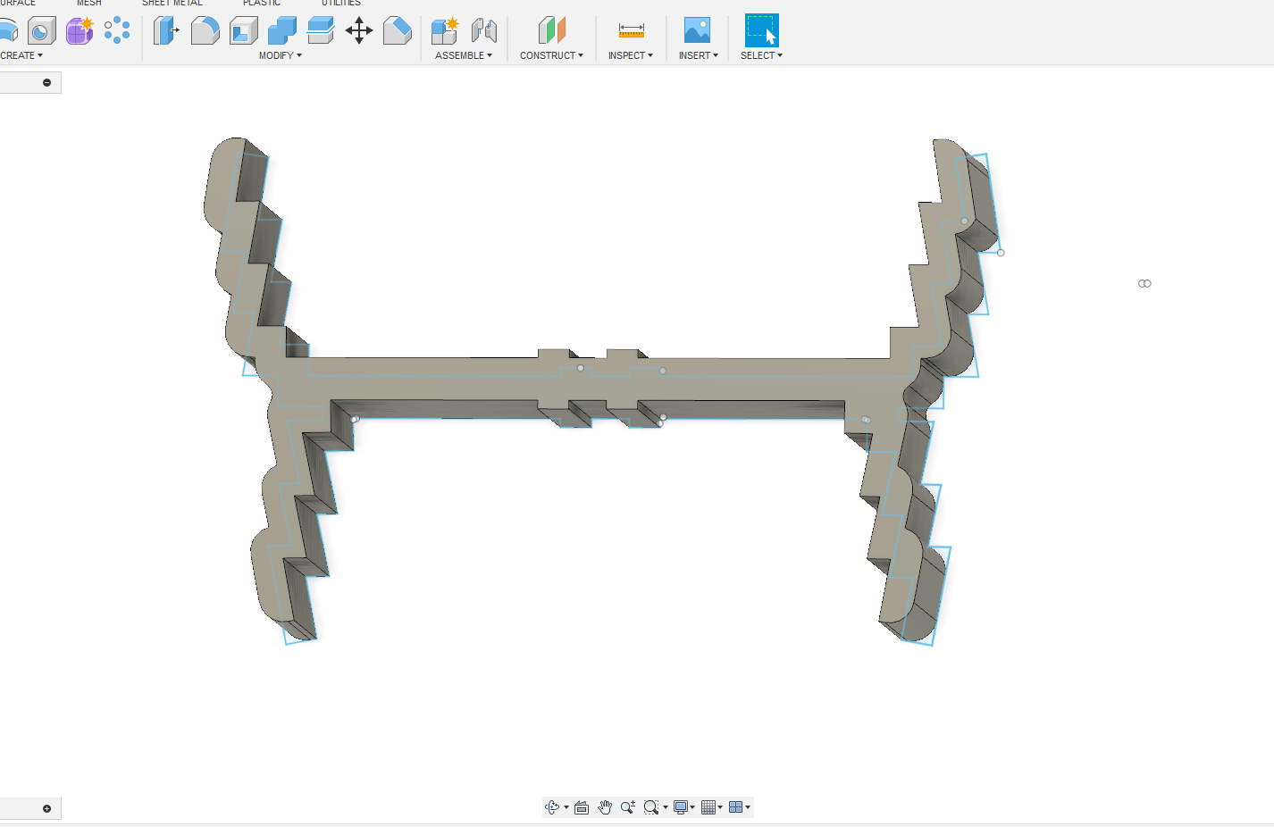Click the Fillet tool icon
The height and width of the screenshot is (827, 1274).
click(205, 31)
